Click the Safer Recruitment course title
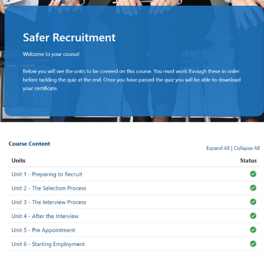The height and width of the screenshot is (264, 264). click(69, 37)
